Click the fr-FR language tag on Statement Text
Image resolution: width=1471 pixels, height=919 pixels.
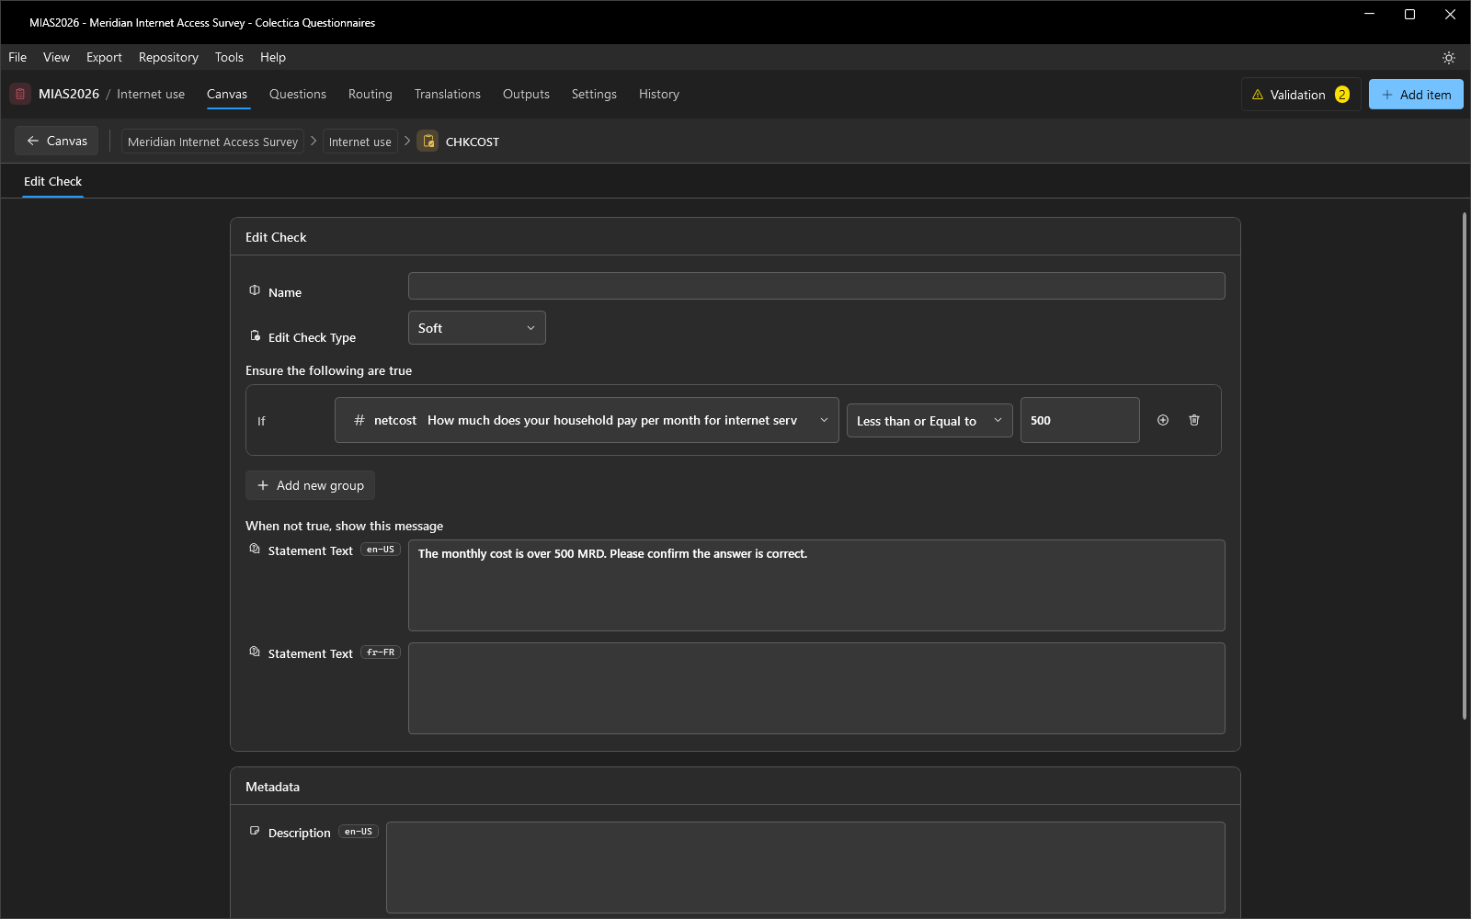[x=381, y=652]
